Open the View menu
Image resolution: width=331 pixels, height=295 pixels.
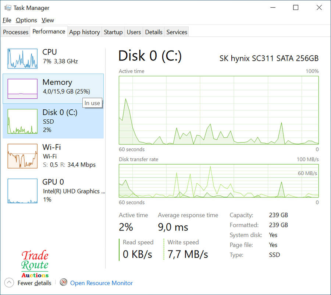(48, 20)
